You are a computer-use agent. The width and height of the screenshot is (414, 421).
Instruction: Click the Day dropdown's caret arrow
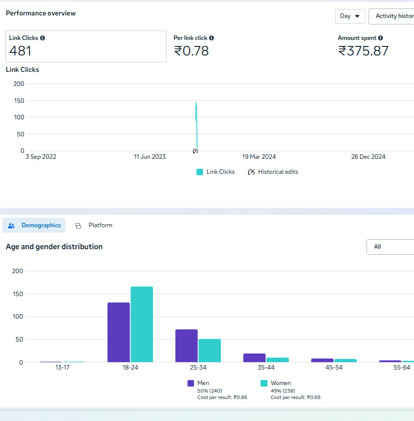(357, 16)
